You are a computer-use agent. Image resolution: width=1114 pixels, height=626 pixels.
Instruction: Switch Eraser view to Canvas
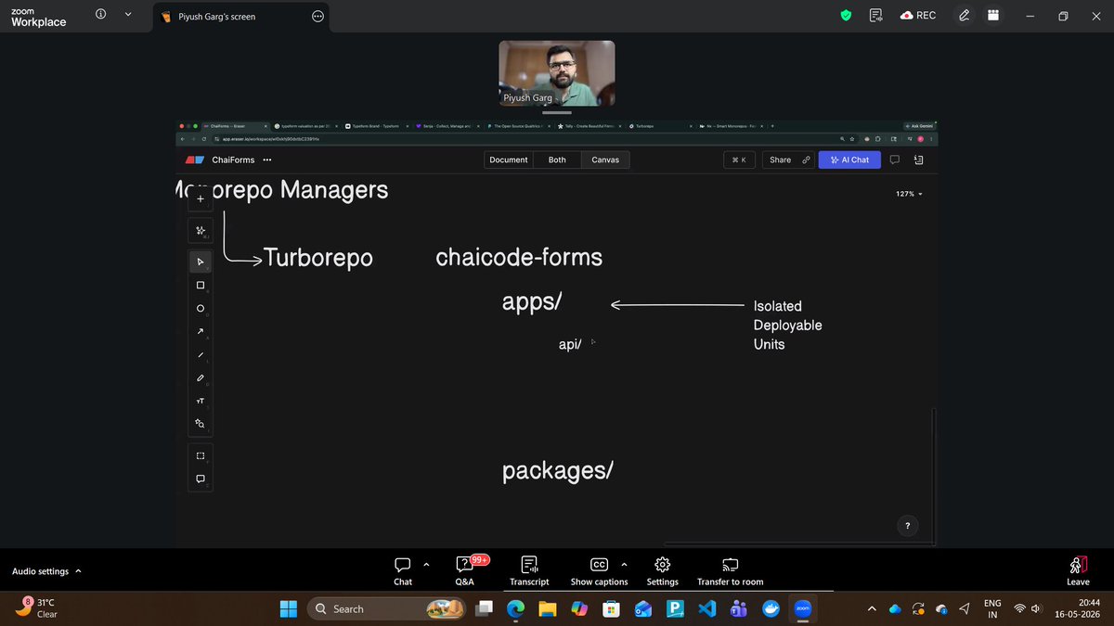click(x=605, y=160)
